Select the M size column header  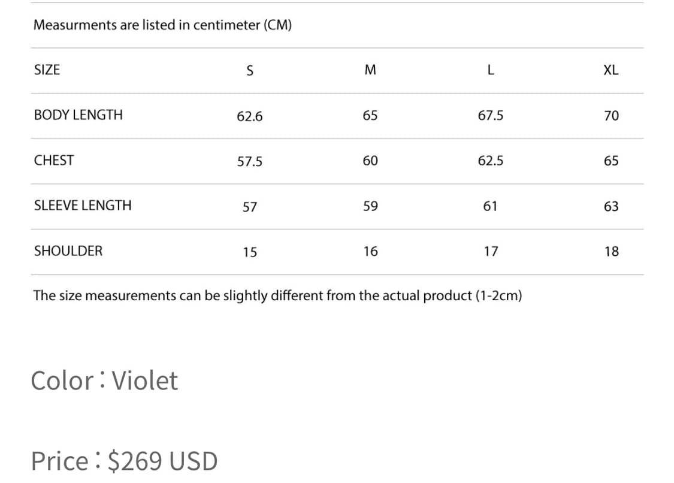coord(370,71)
